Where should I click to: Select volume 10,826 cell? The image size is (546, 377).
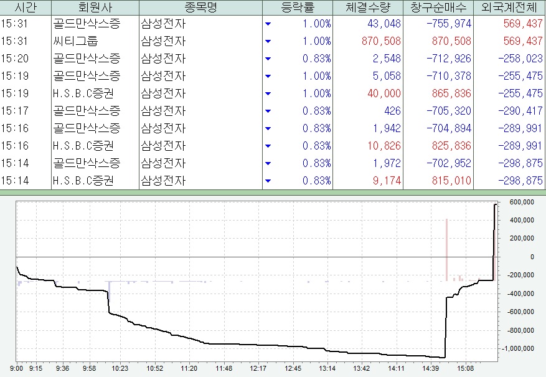384,146
